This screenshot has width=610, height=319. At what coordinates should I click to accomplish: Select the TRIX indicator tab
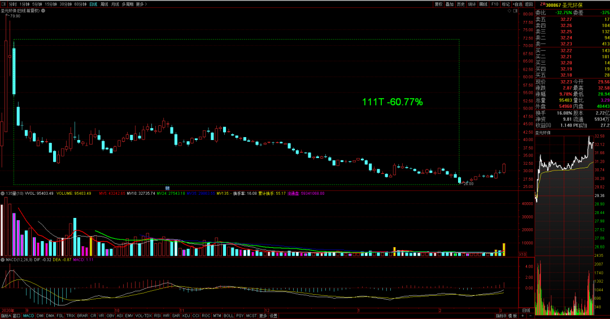click(x=71, y=316)
